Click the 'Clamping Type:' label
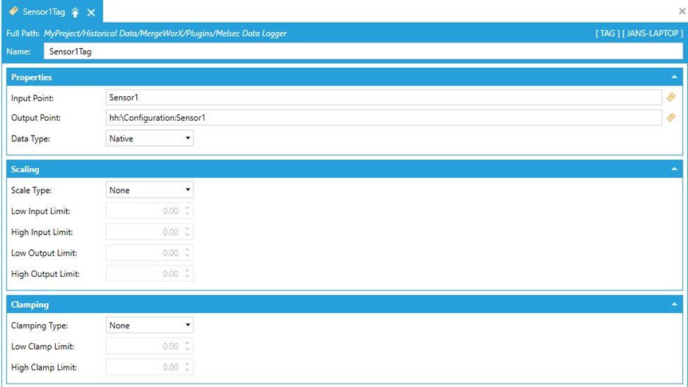This screenshot has height=387, width=688. [x=40, y=326]
